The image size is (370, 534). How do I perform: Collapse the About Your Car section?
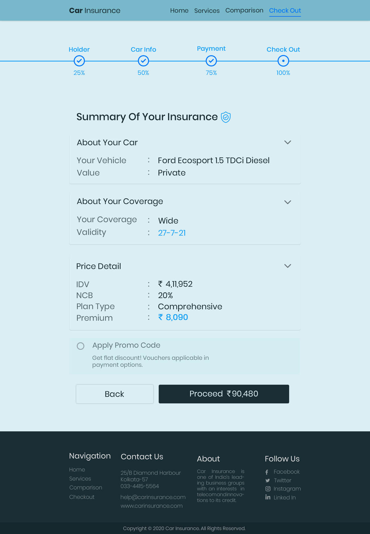tap(287, 143)
